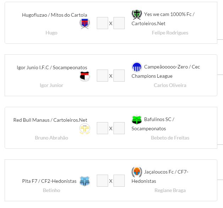Open the Hugofluzao / Mitos do Cartola team
The width and height of the screenshot is (223, 208).
(x=55, y=15)
